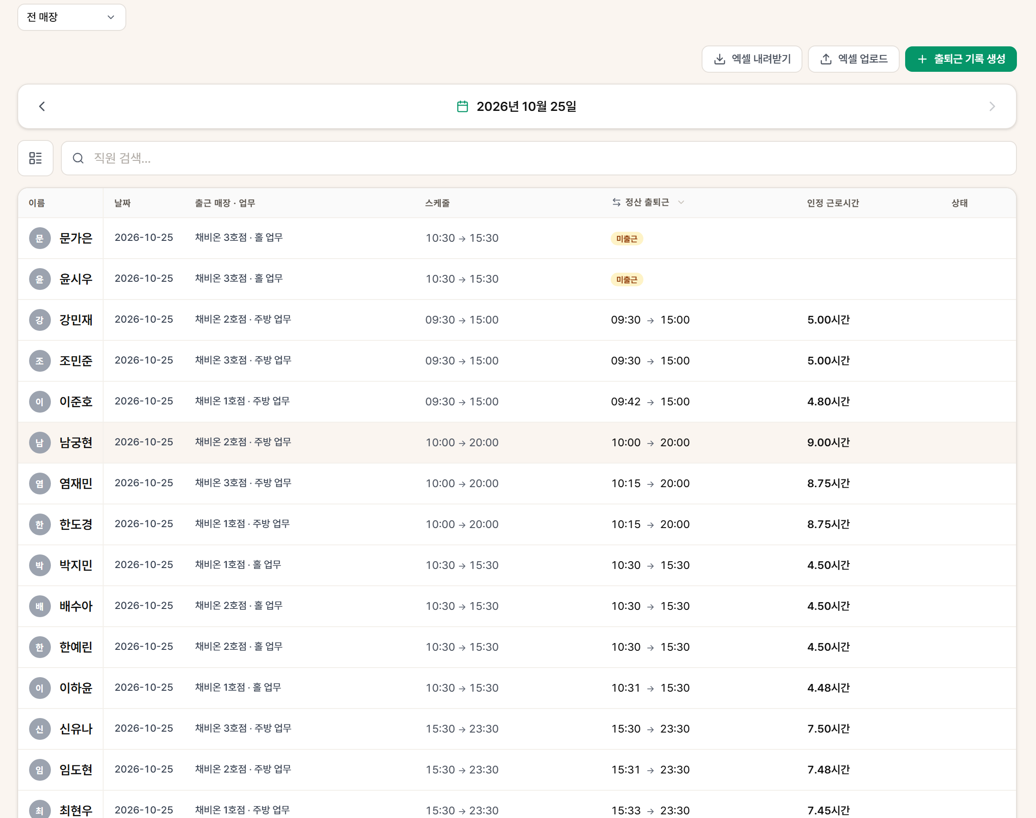This screenshot has width=1036, height=818.
Task: Focus the 직원 검색 input field
Action: click(x=538, y=158)
